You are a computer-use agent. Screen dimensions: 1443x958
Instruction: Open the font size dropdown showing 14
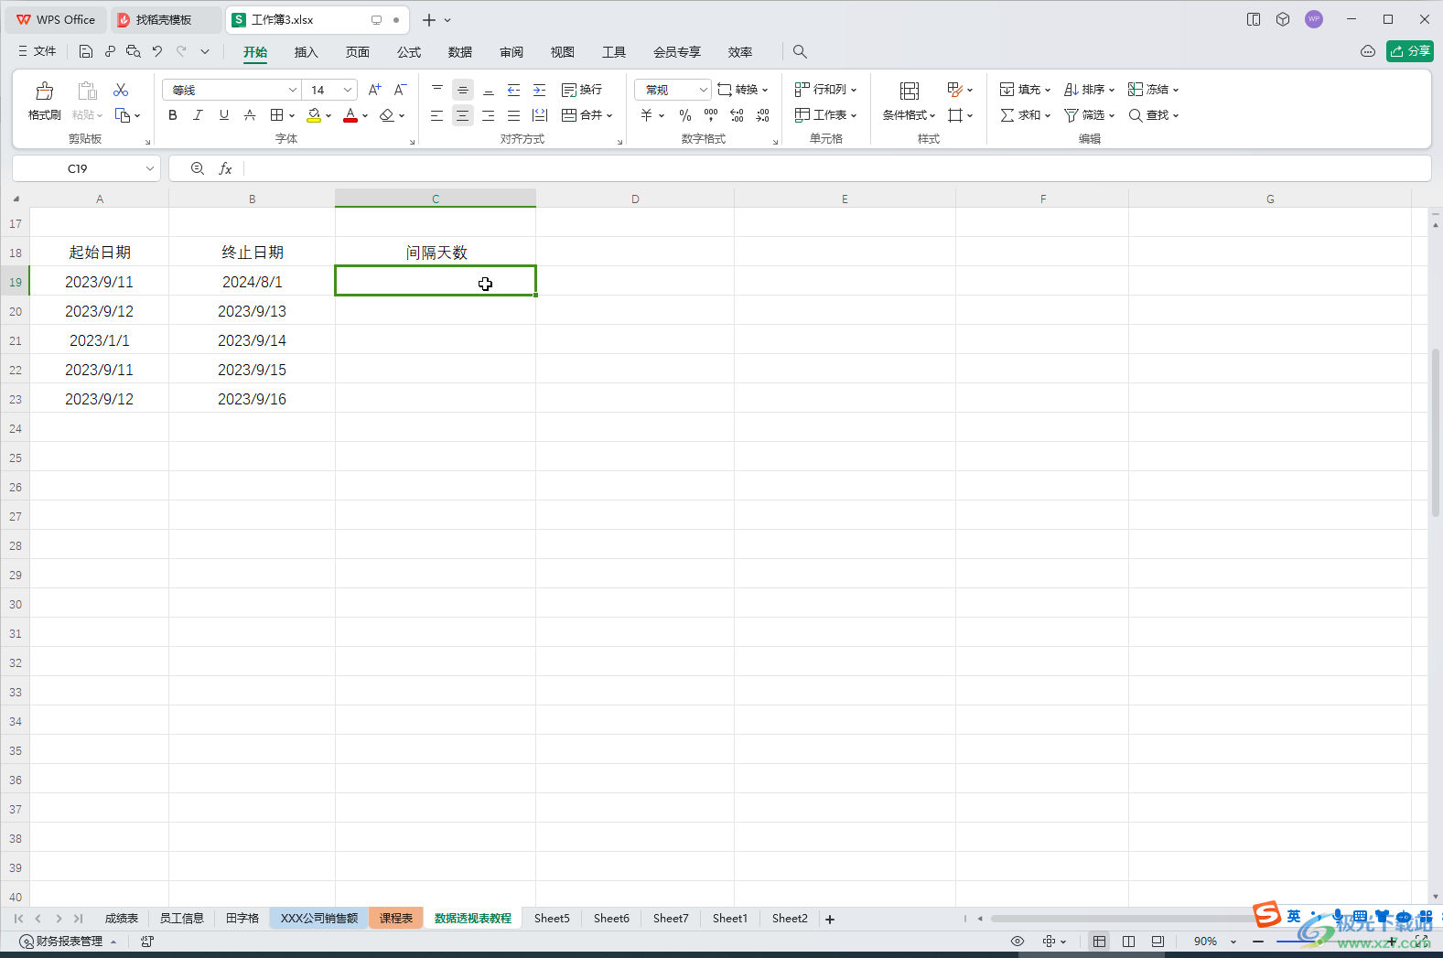348,90
